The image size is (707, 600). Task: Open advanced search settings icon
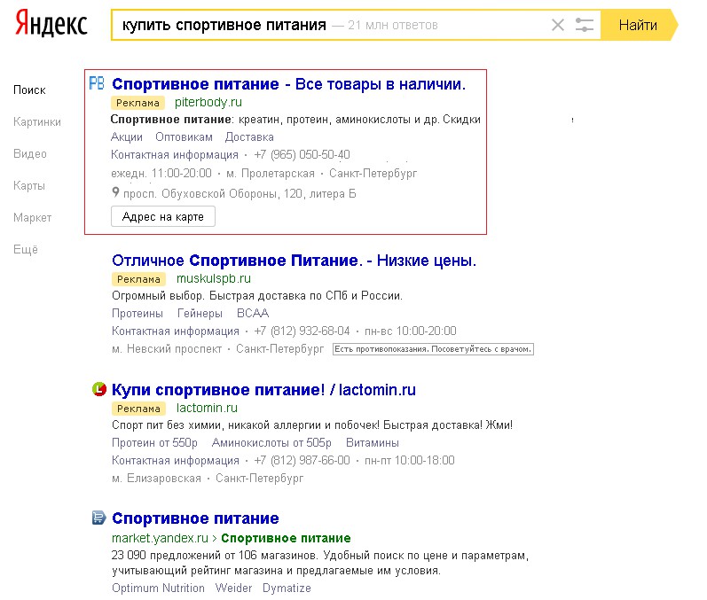[584, 25]
